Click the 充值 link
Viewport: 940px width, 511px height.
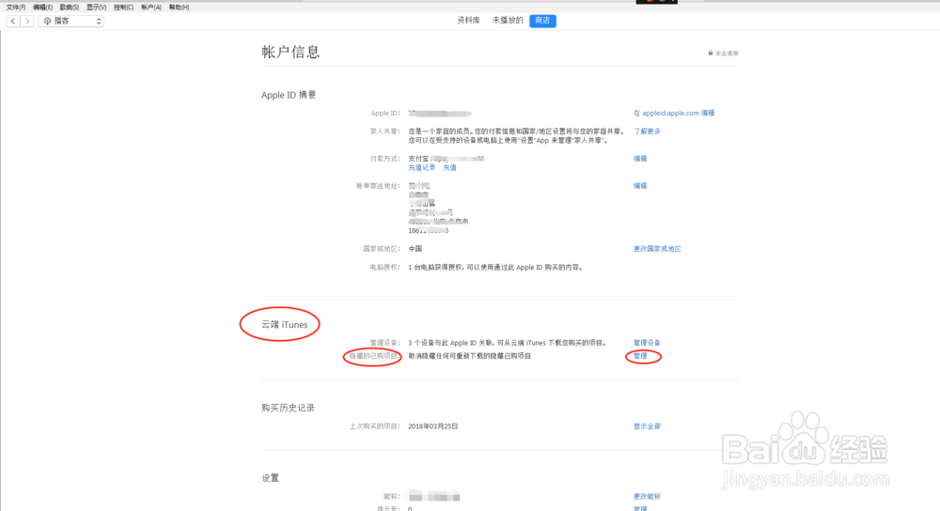point(449,168)
